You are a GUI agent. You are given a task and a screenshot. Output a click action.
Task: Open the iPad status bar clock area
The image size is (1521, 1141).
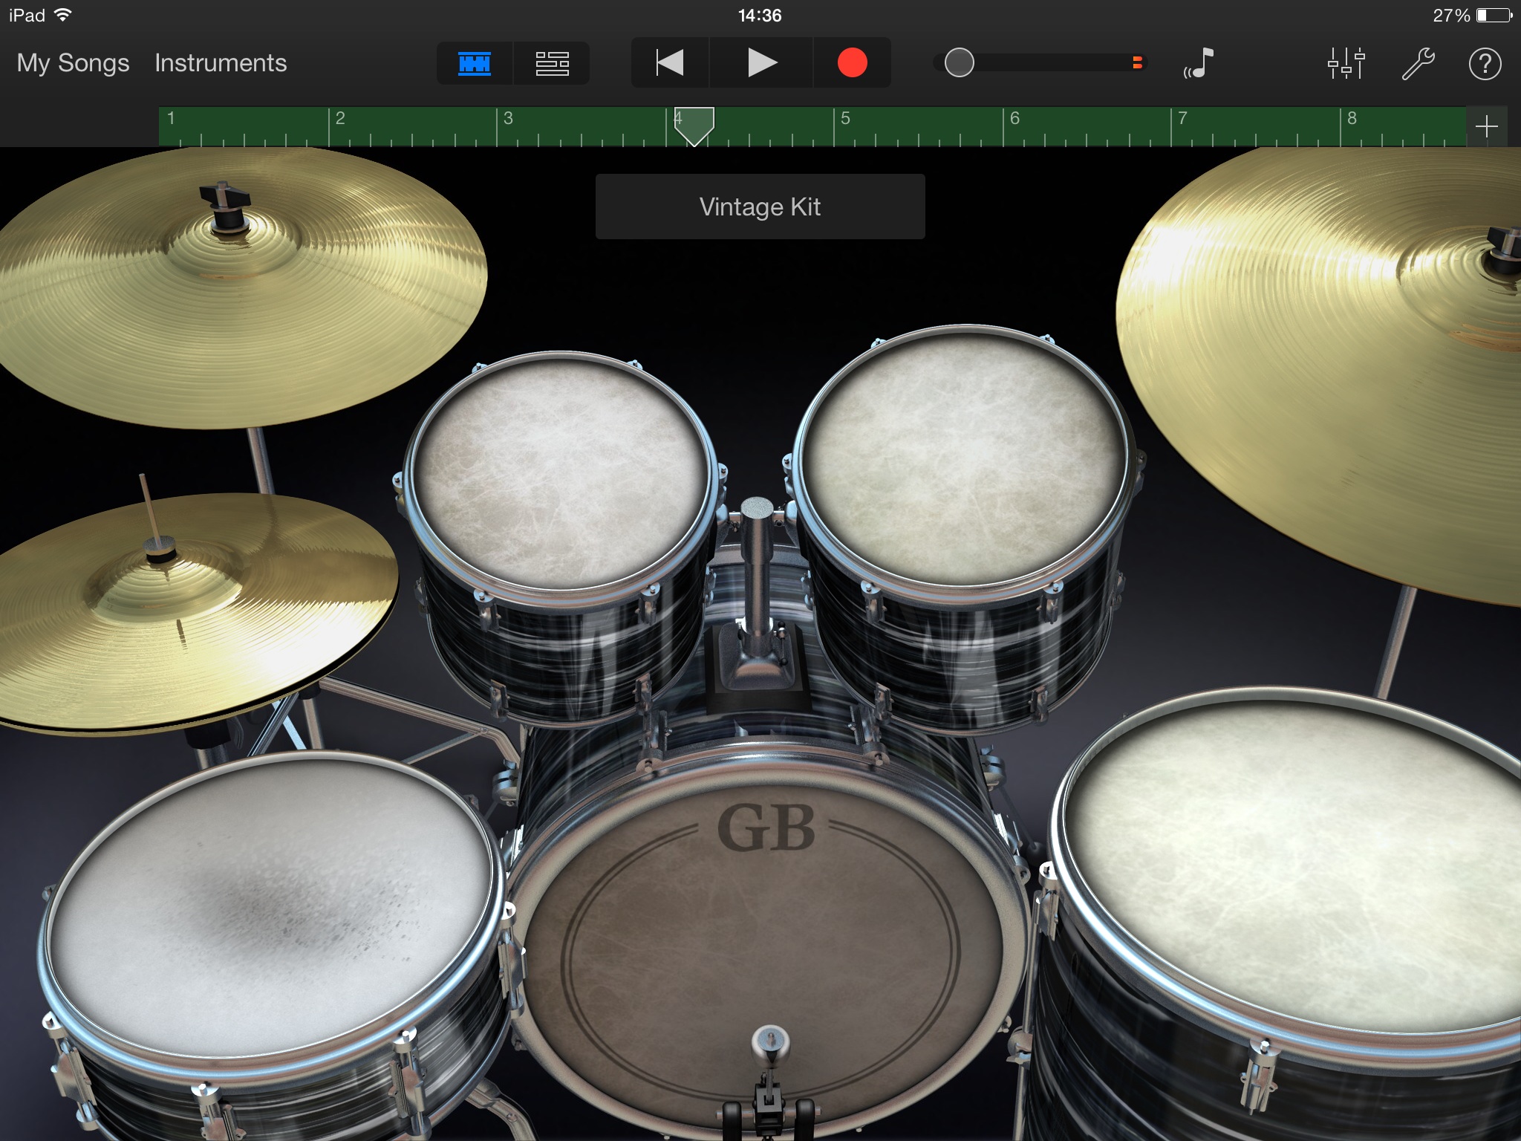[760, 13]
